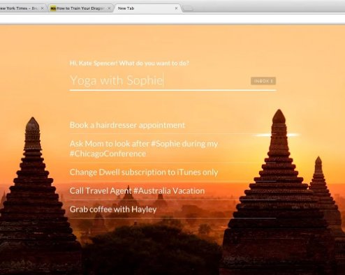345x275 pixels.
Task: Open the INBOX list dropdown
Action: (x=263, y=81)
